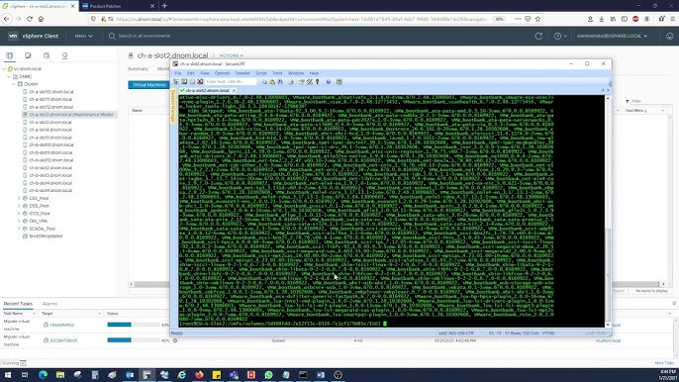The width and height of the screenshot is (679, 382).
Task: Open the SecureCRT Transfer menu
Action: [x=242, y=73]
